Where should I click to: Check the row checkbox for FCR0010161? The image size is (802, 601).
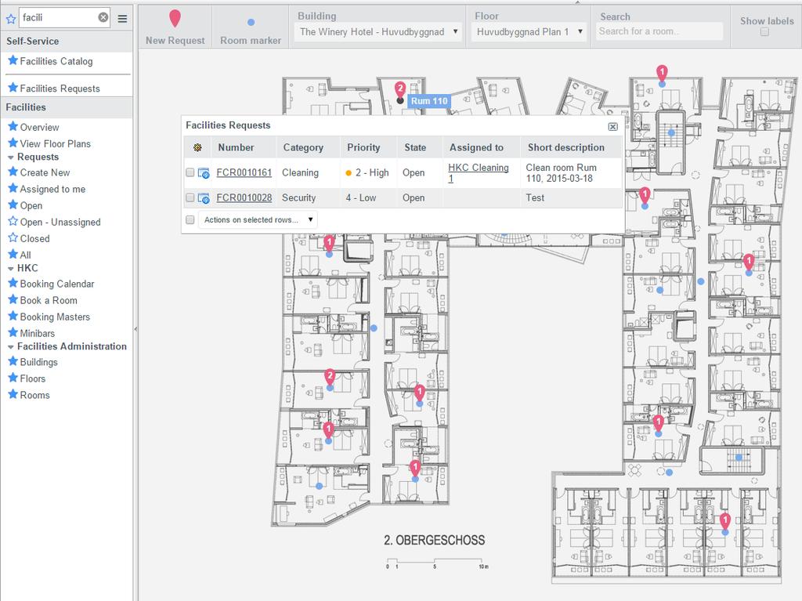coord(190,172)
